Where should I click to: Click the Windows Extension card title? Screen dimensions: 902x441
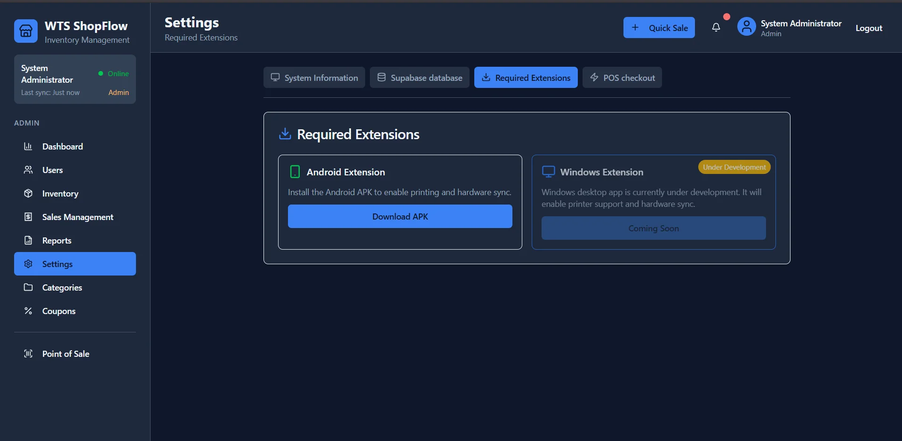click(602, 172)
